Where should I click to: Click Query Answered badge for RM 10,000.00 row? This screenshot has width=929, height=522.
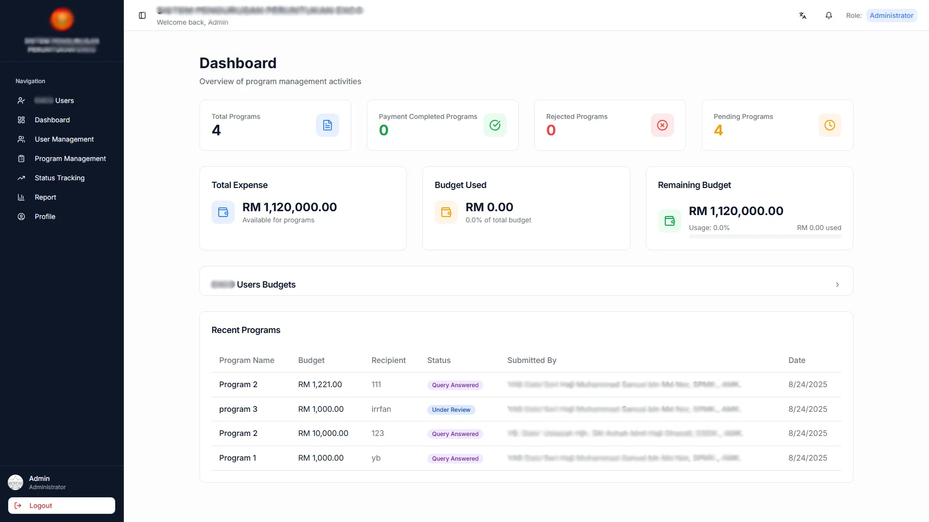pyautogui.click(x=455, y=434)
